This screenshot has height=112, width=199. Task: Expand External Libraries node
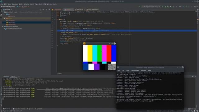click(3, 27)
